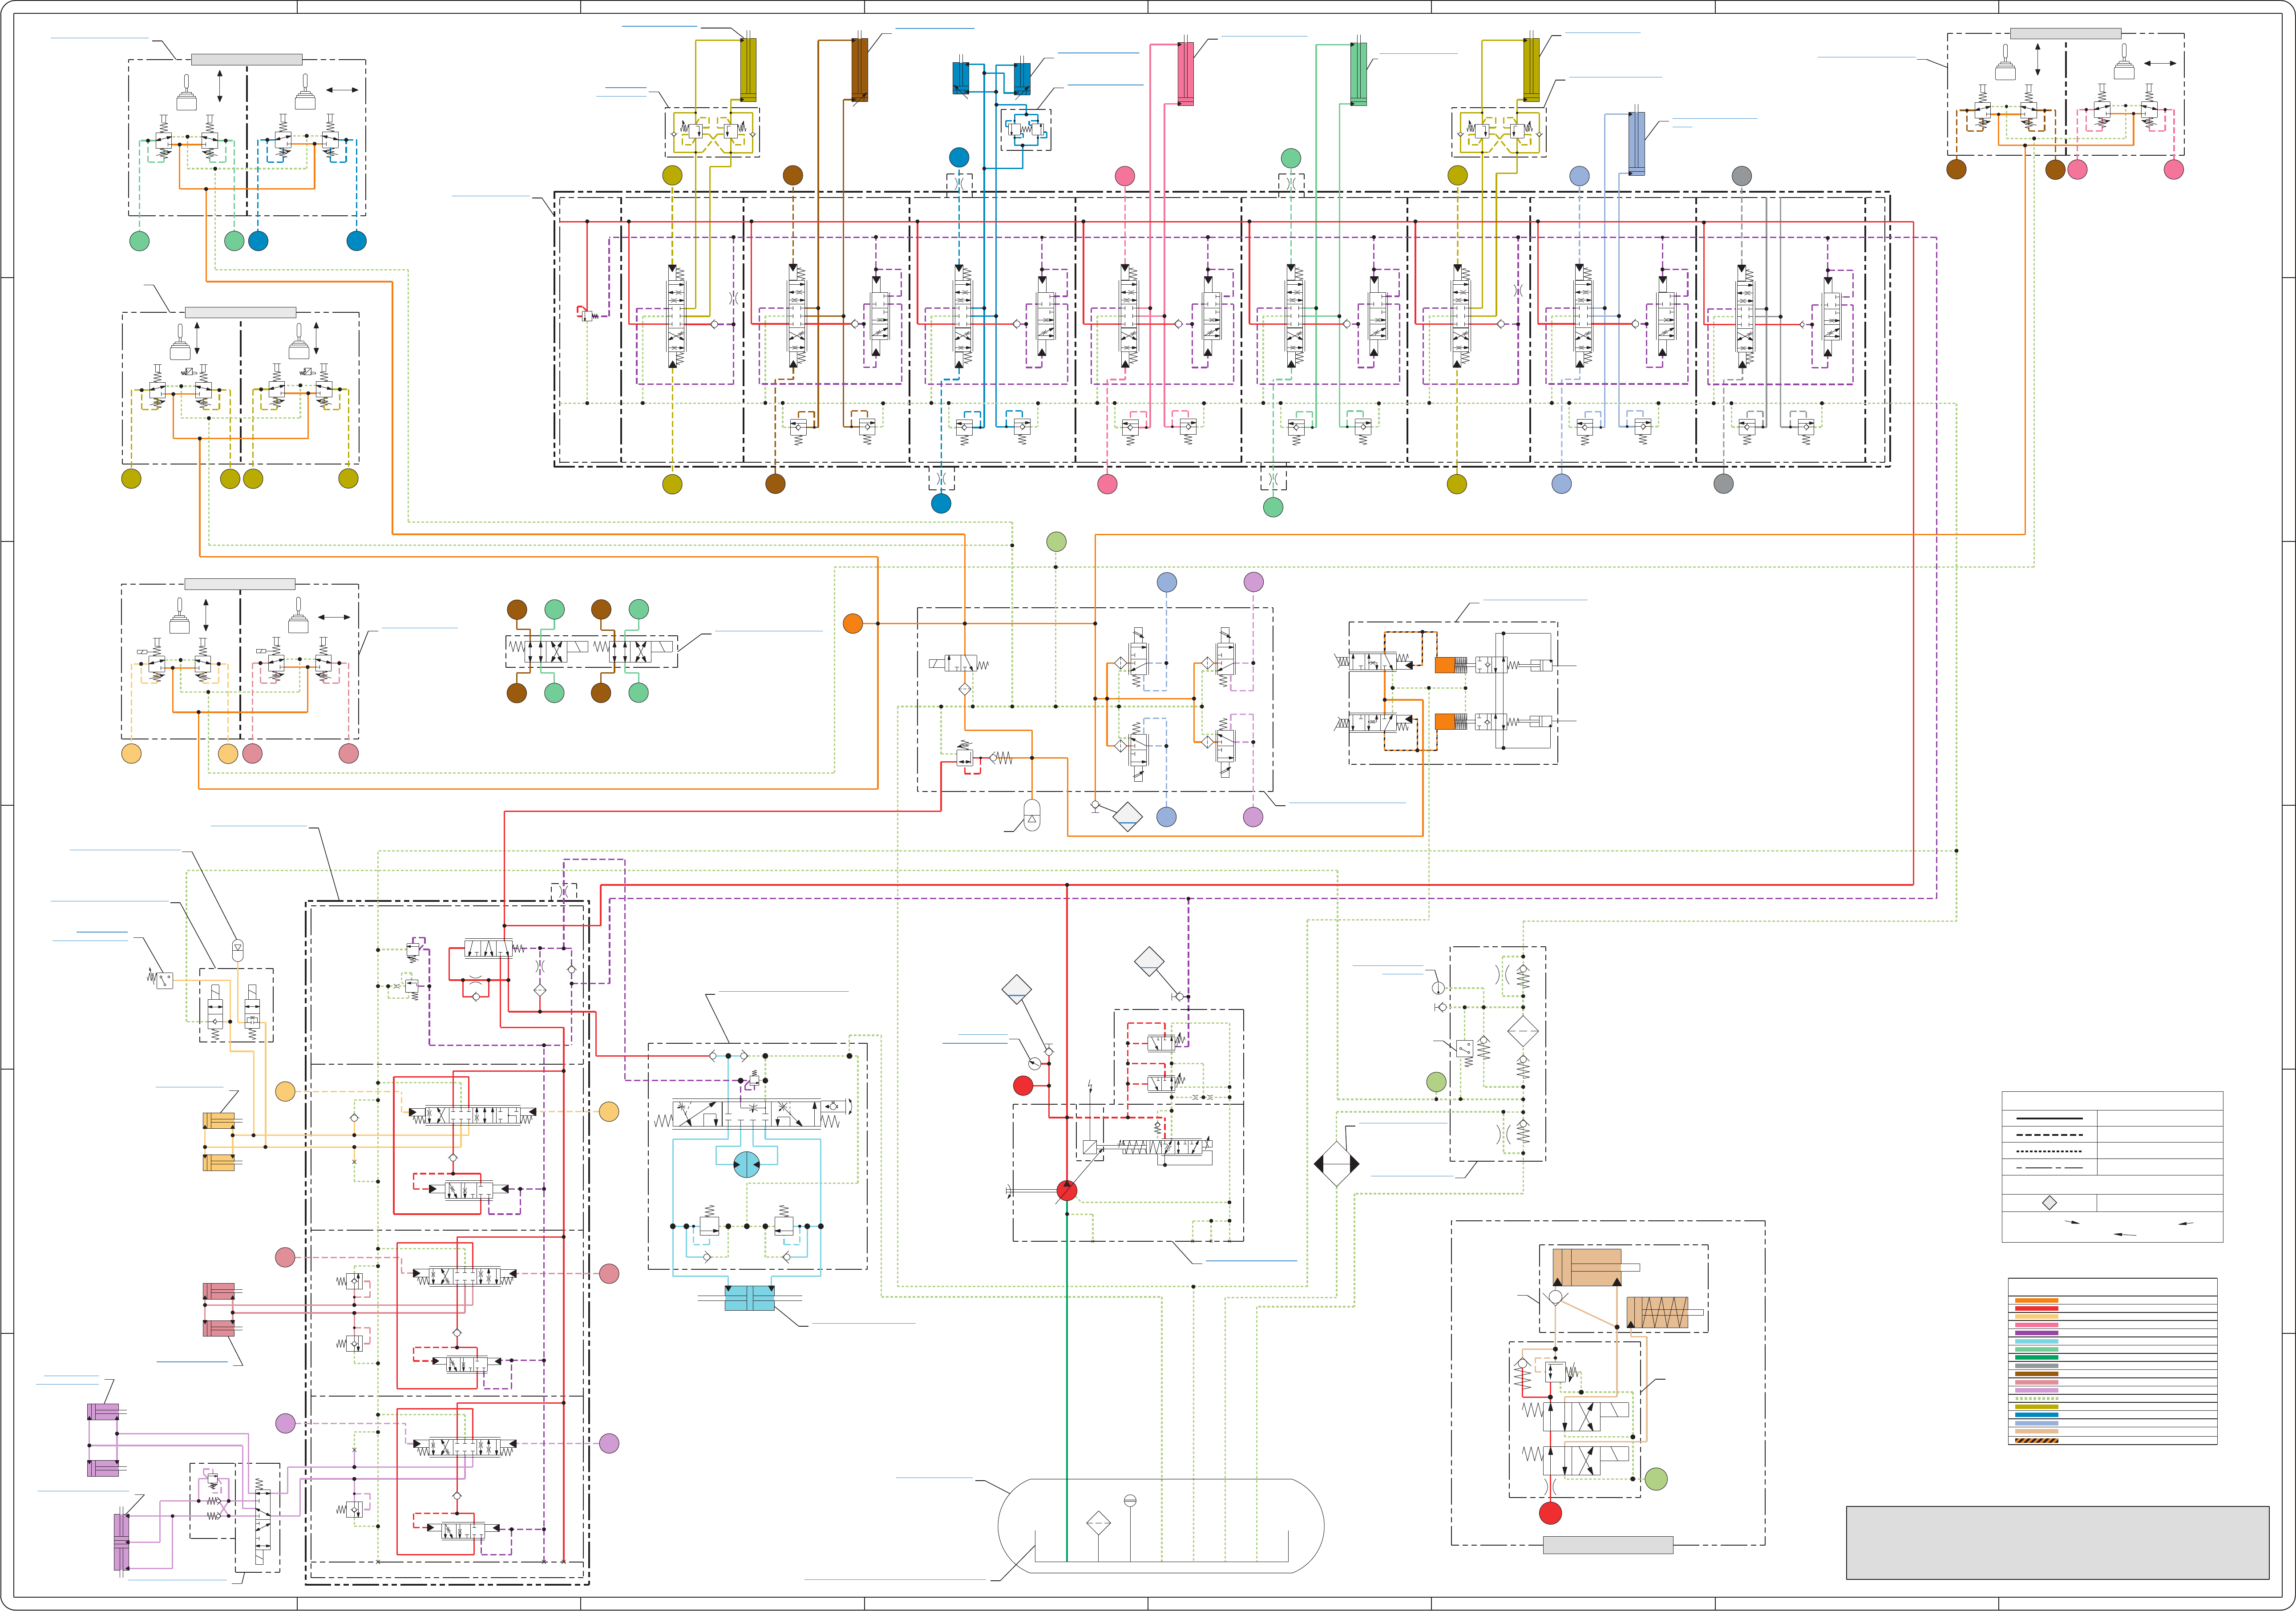Click the dashed filter diamond in the return manifold
Screen dimensions: 2296x1611
click(1522, 1031)
